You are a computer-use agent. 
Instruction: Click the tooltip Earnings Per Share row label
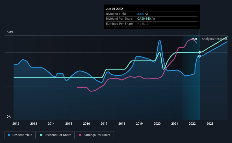coord(119,24)
